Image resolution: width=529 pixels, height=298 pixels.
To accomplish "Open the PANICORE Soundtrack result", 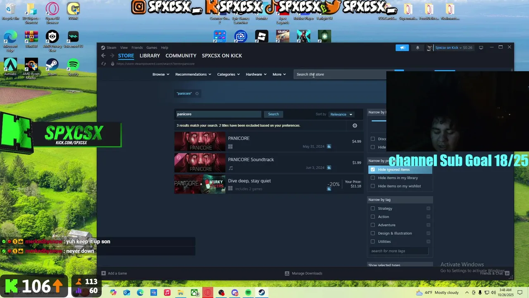I will (x=268, y=163).
